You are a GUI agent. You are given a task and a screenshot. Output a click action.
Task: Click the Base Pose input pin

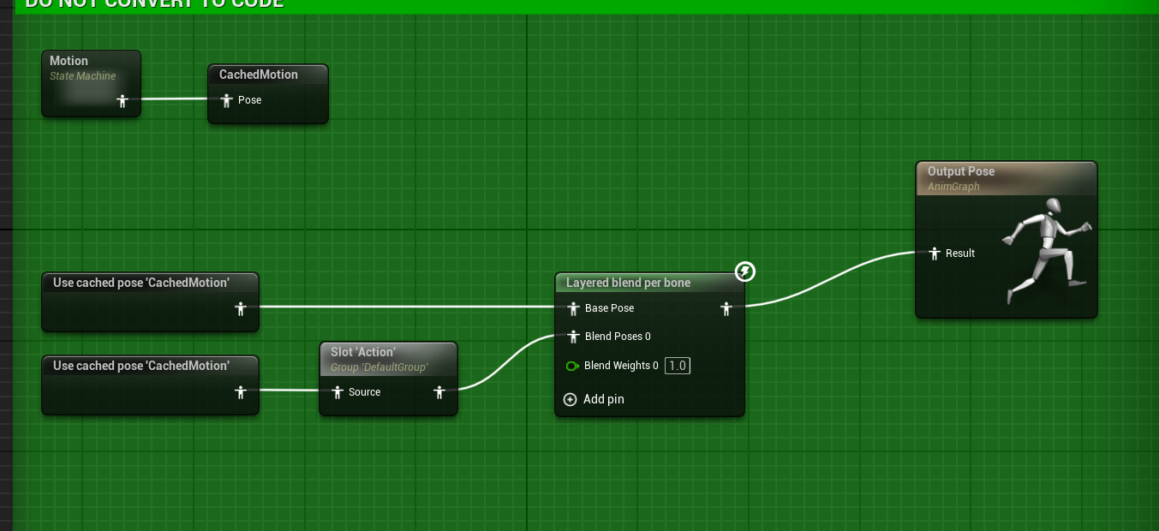pos(573,308)
